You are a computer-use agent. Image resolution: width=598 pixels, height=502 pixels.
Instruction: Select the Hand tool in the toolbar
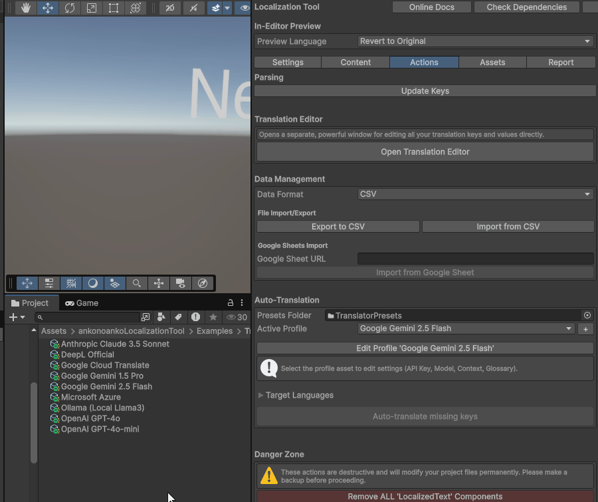pyautogui.click(x=25, y=8)
